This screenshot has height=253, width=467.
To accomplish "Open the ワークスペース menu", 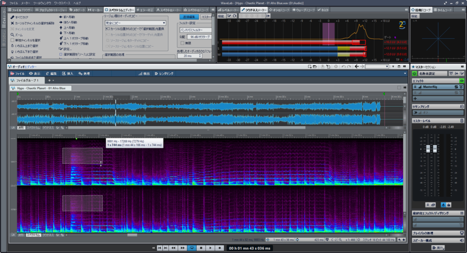I will coord(62,3).
